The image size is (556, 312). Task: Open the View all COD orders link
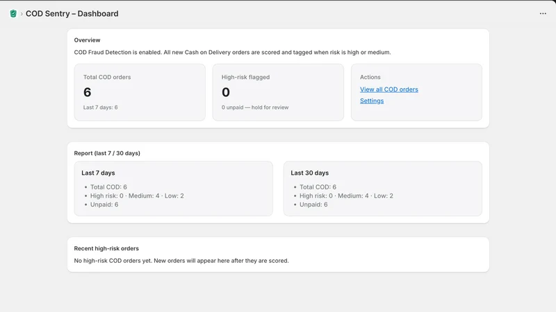click(x=389, y=89)
